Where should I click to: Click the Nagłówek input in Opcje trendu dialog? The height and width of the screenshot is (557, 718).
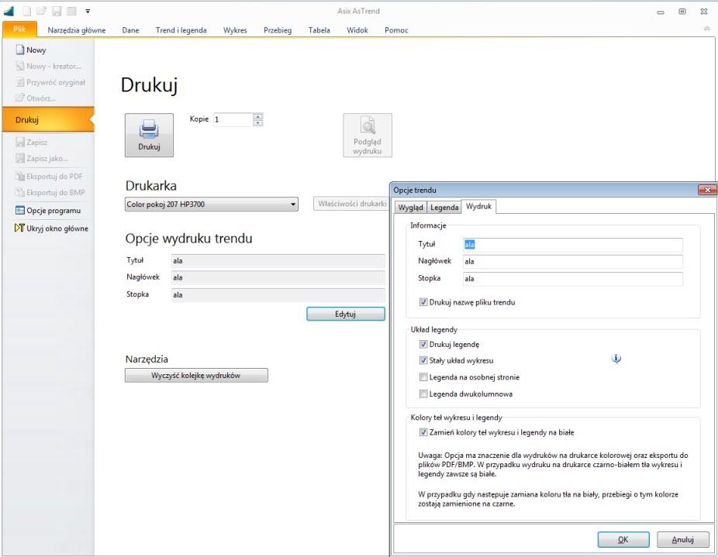[573, 261]
